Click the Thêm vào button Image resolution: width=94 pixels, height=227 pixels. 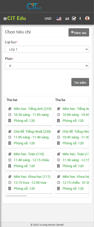79,32
